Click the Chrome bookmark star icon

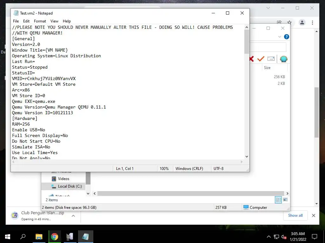289,22
